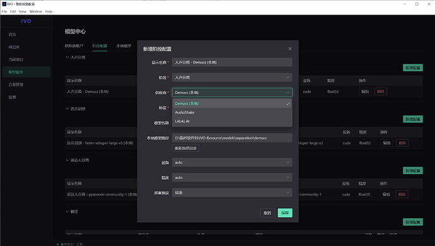Open the Help menu

pyautogui.click(x=49, y=11)
